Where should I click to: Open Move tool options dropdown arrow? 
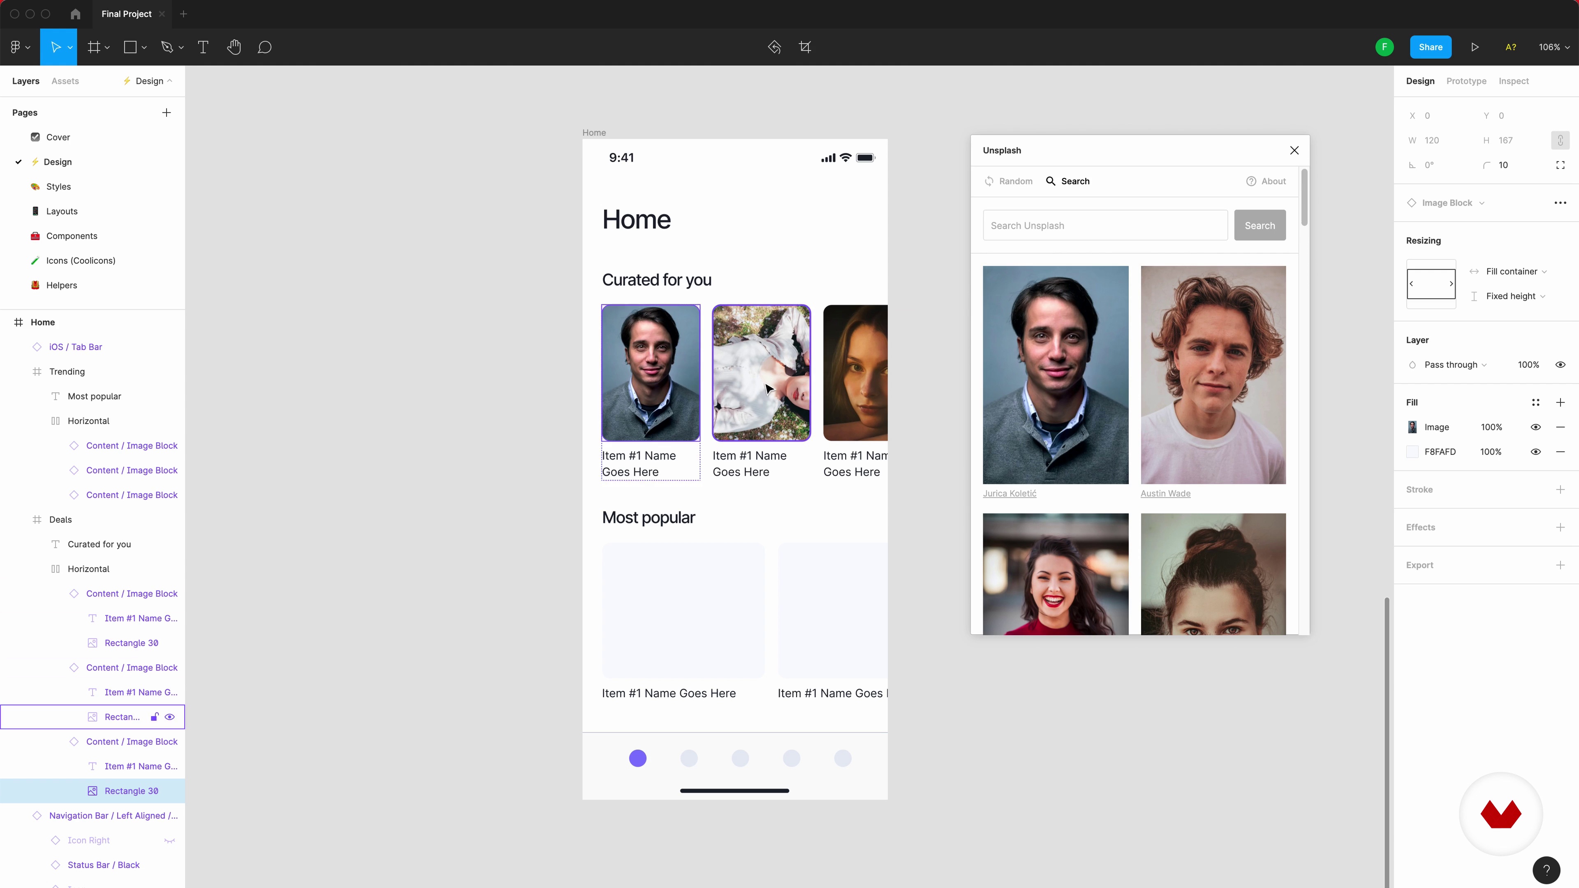click(70, 48)
